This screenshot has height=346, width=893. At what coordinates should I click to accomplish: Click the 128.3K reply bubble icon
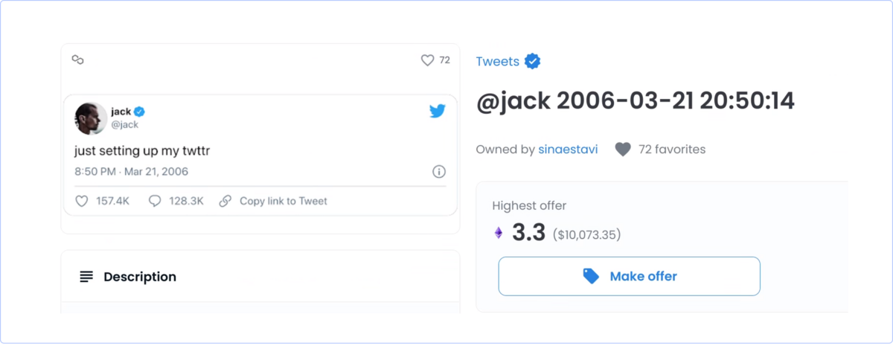[x=155, y=201]
